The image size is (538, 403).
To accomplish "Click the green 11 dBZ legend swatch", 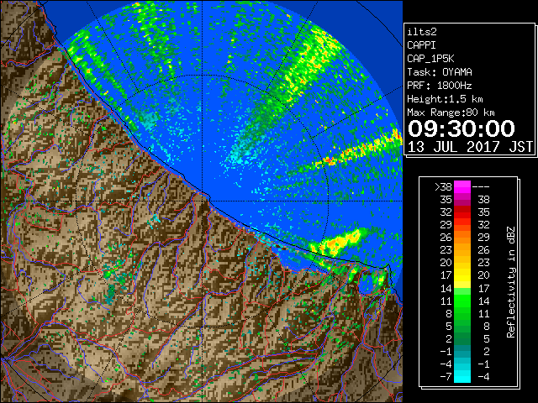I will tap(462, 301).
